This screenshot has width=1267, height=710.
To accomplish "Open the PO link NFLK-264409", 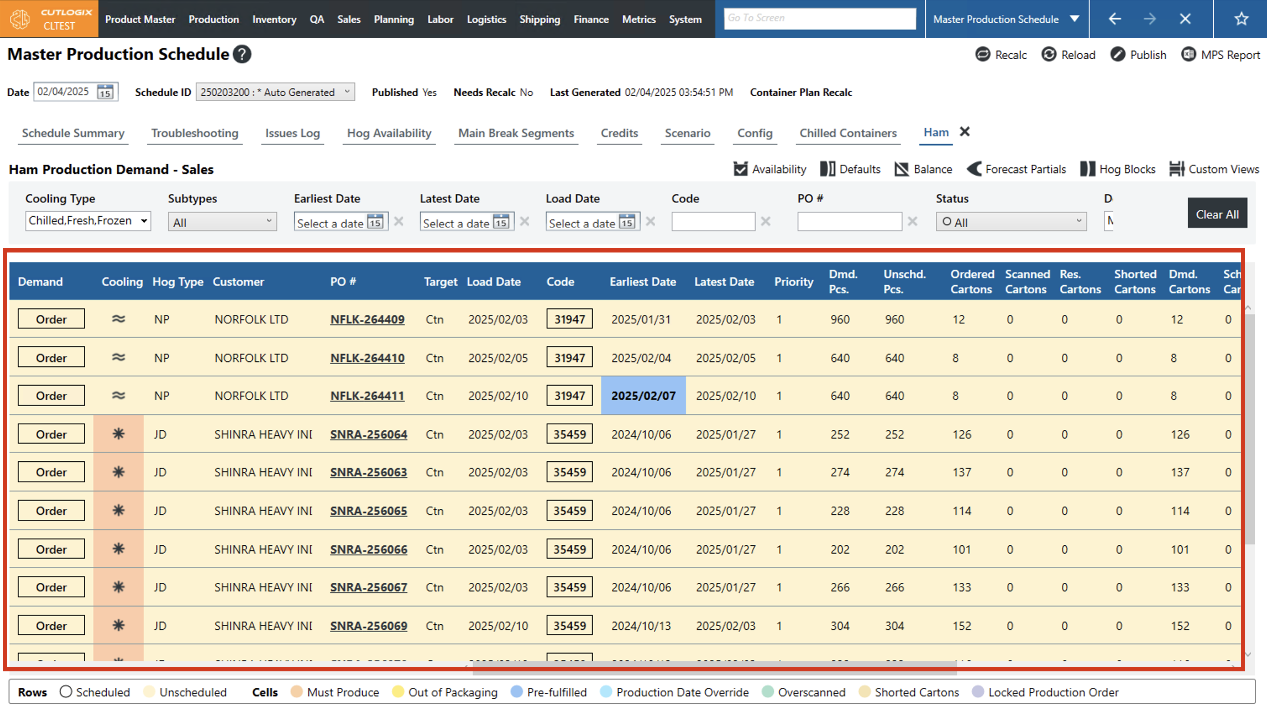I will click(367, 319).
